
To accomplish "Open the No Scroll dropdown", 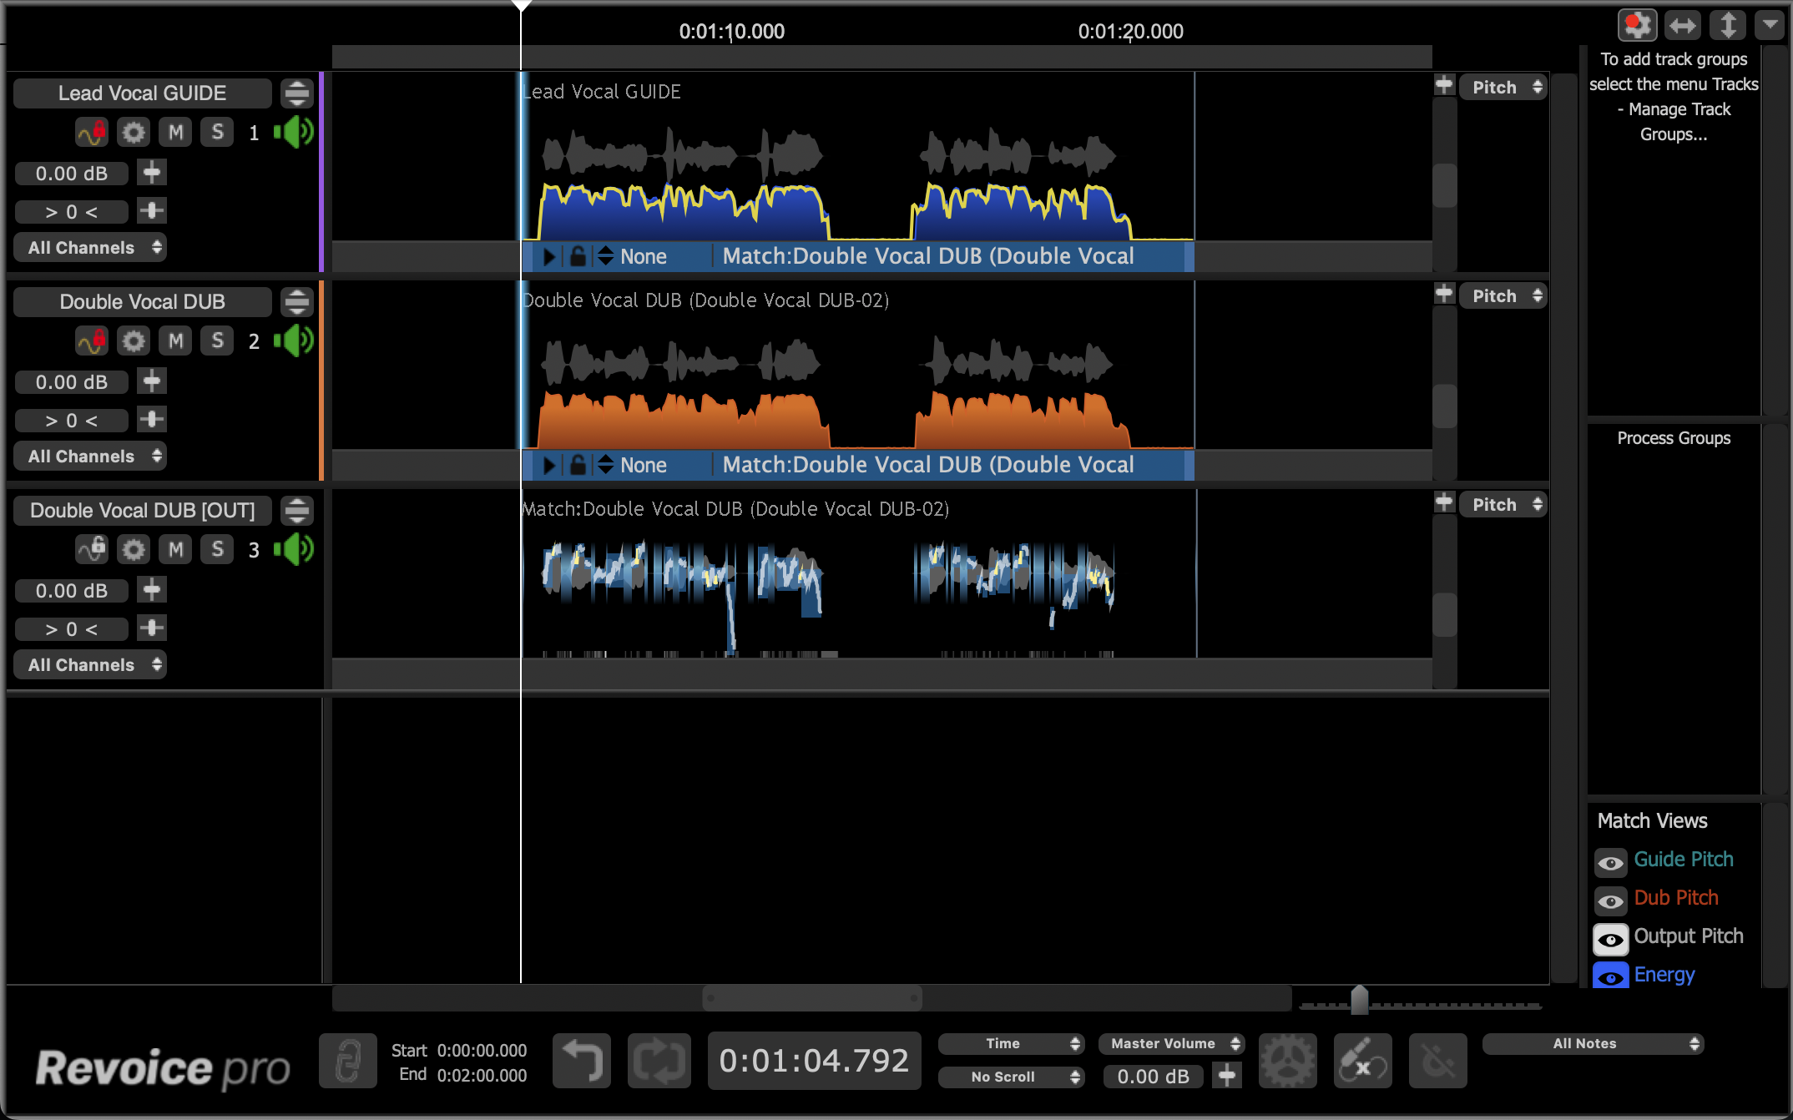I will (1011, 1077).
